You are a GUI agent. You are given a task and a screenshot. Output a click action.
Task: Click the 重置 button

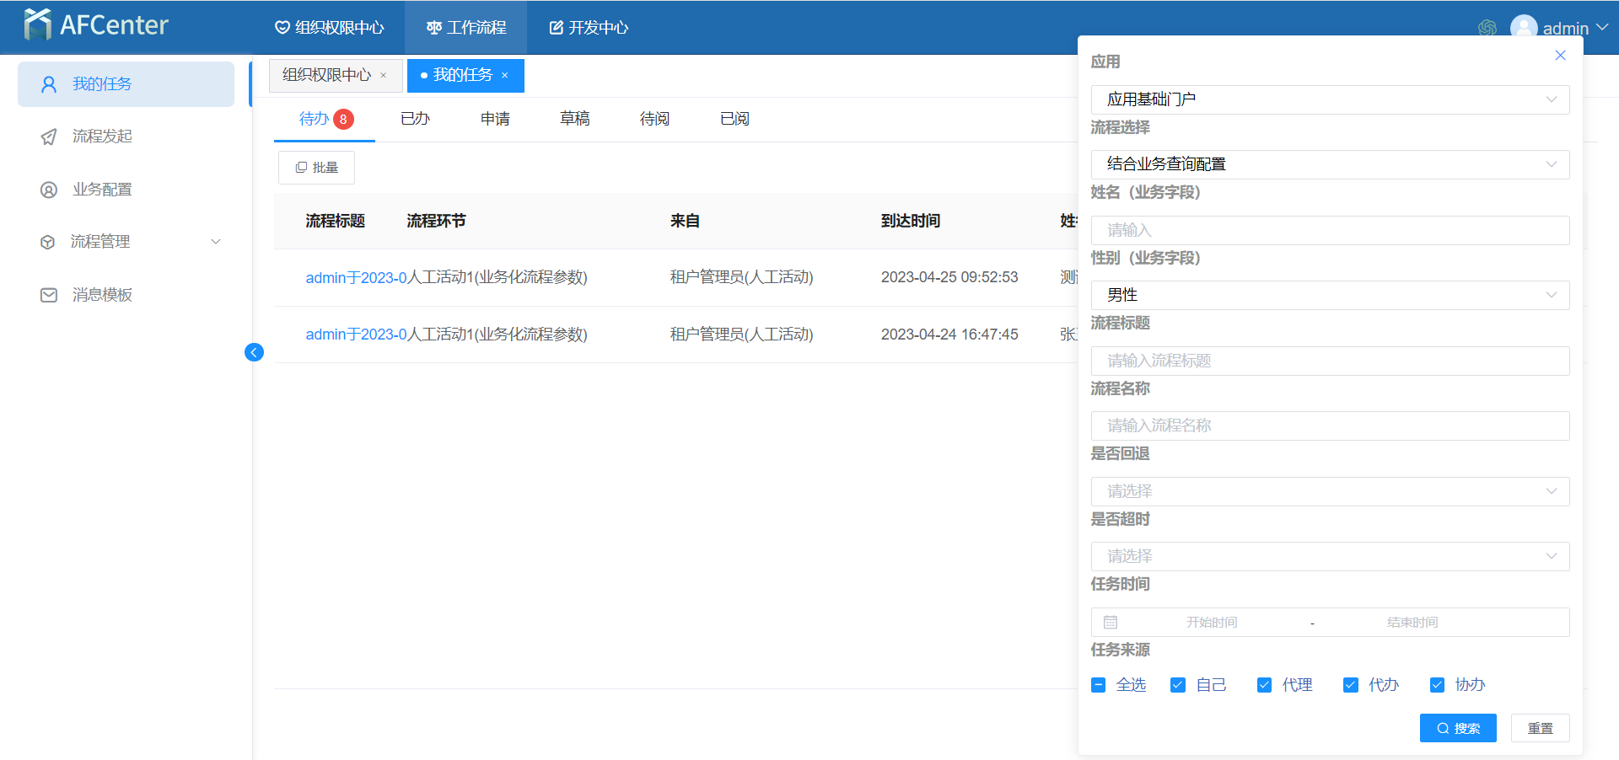click(x=1540, y=728)
